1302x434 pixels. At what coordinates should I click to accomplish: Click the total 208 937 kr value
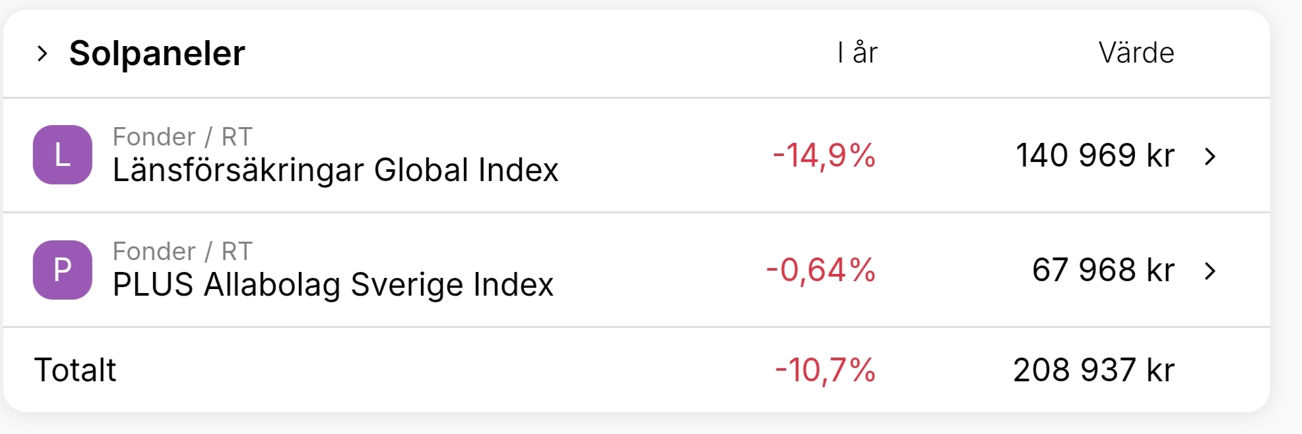[x=1093, y=370]
